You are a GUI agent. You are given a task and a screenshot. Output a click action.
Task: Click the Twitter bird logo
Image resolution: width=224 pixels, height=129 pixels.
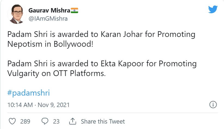pos(213,10)
